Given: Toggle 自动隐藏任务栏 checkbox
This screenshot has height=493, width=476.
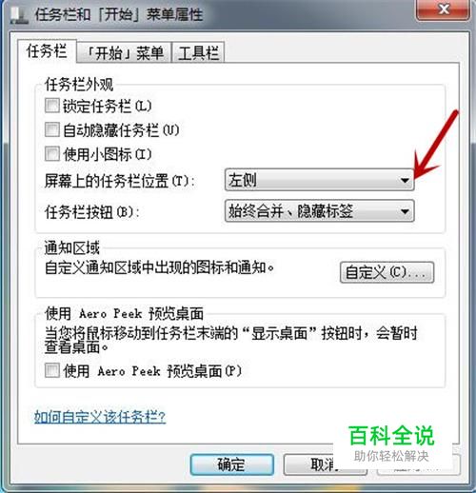Looking at the screenshot, I should [52, 129].
